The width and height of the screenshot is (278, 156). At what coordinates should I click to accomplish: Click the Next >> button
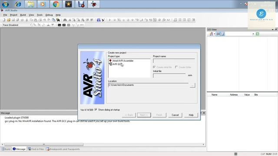click(144, 115)
